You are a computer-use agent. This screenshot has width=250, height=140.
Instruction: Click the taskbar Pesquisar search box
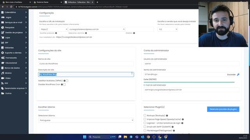102,137
